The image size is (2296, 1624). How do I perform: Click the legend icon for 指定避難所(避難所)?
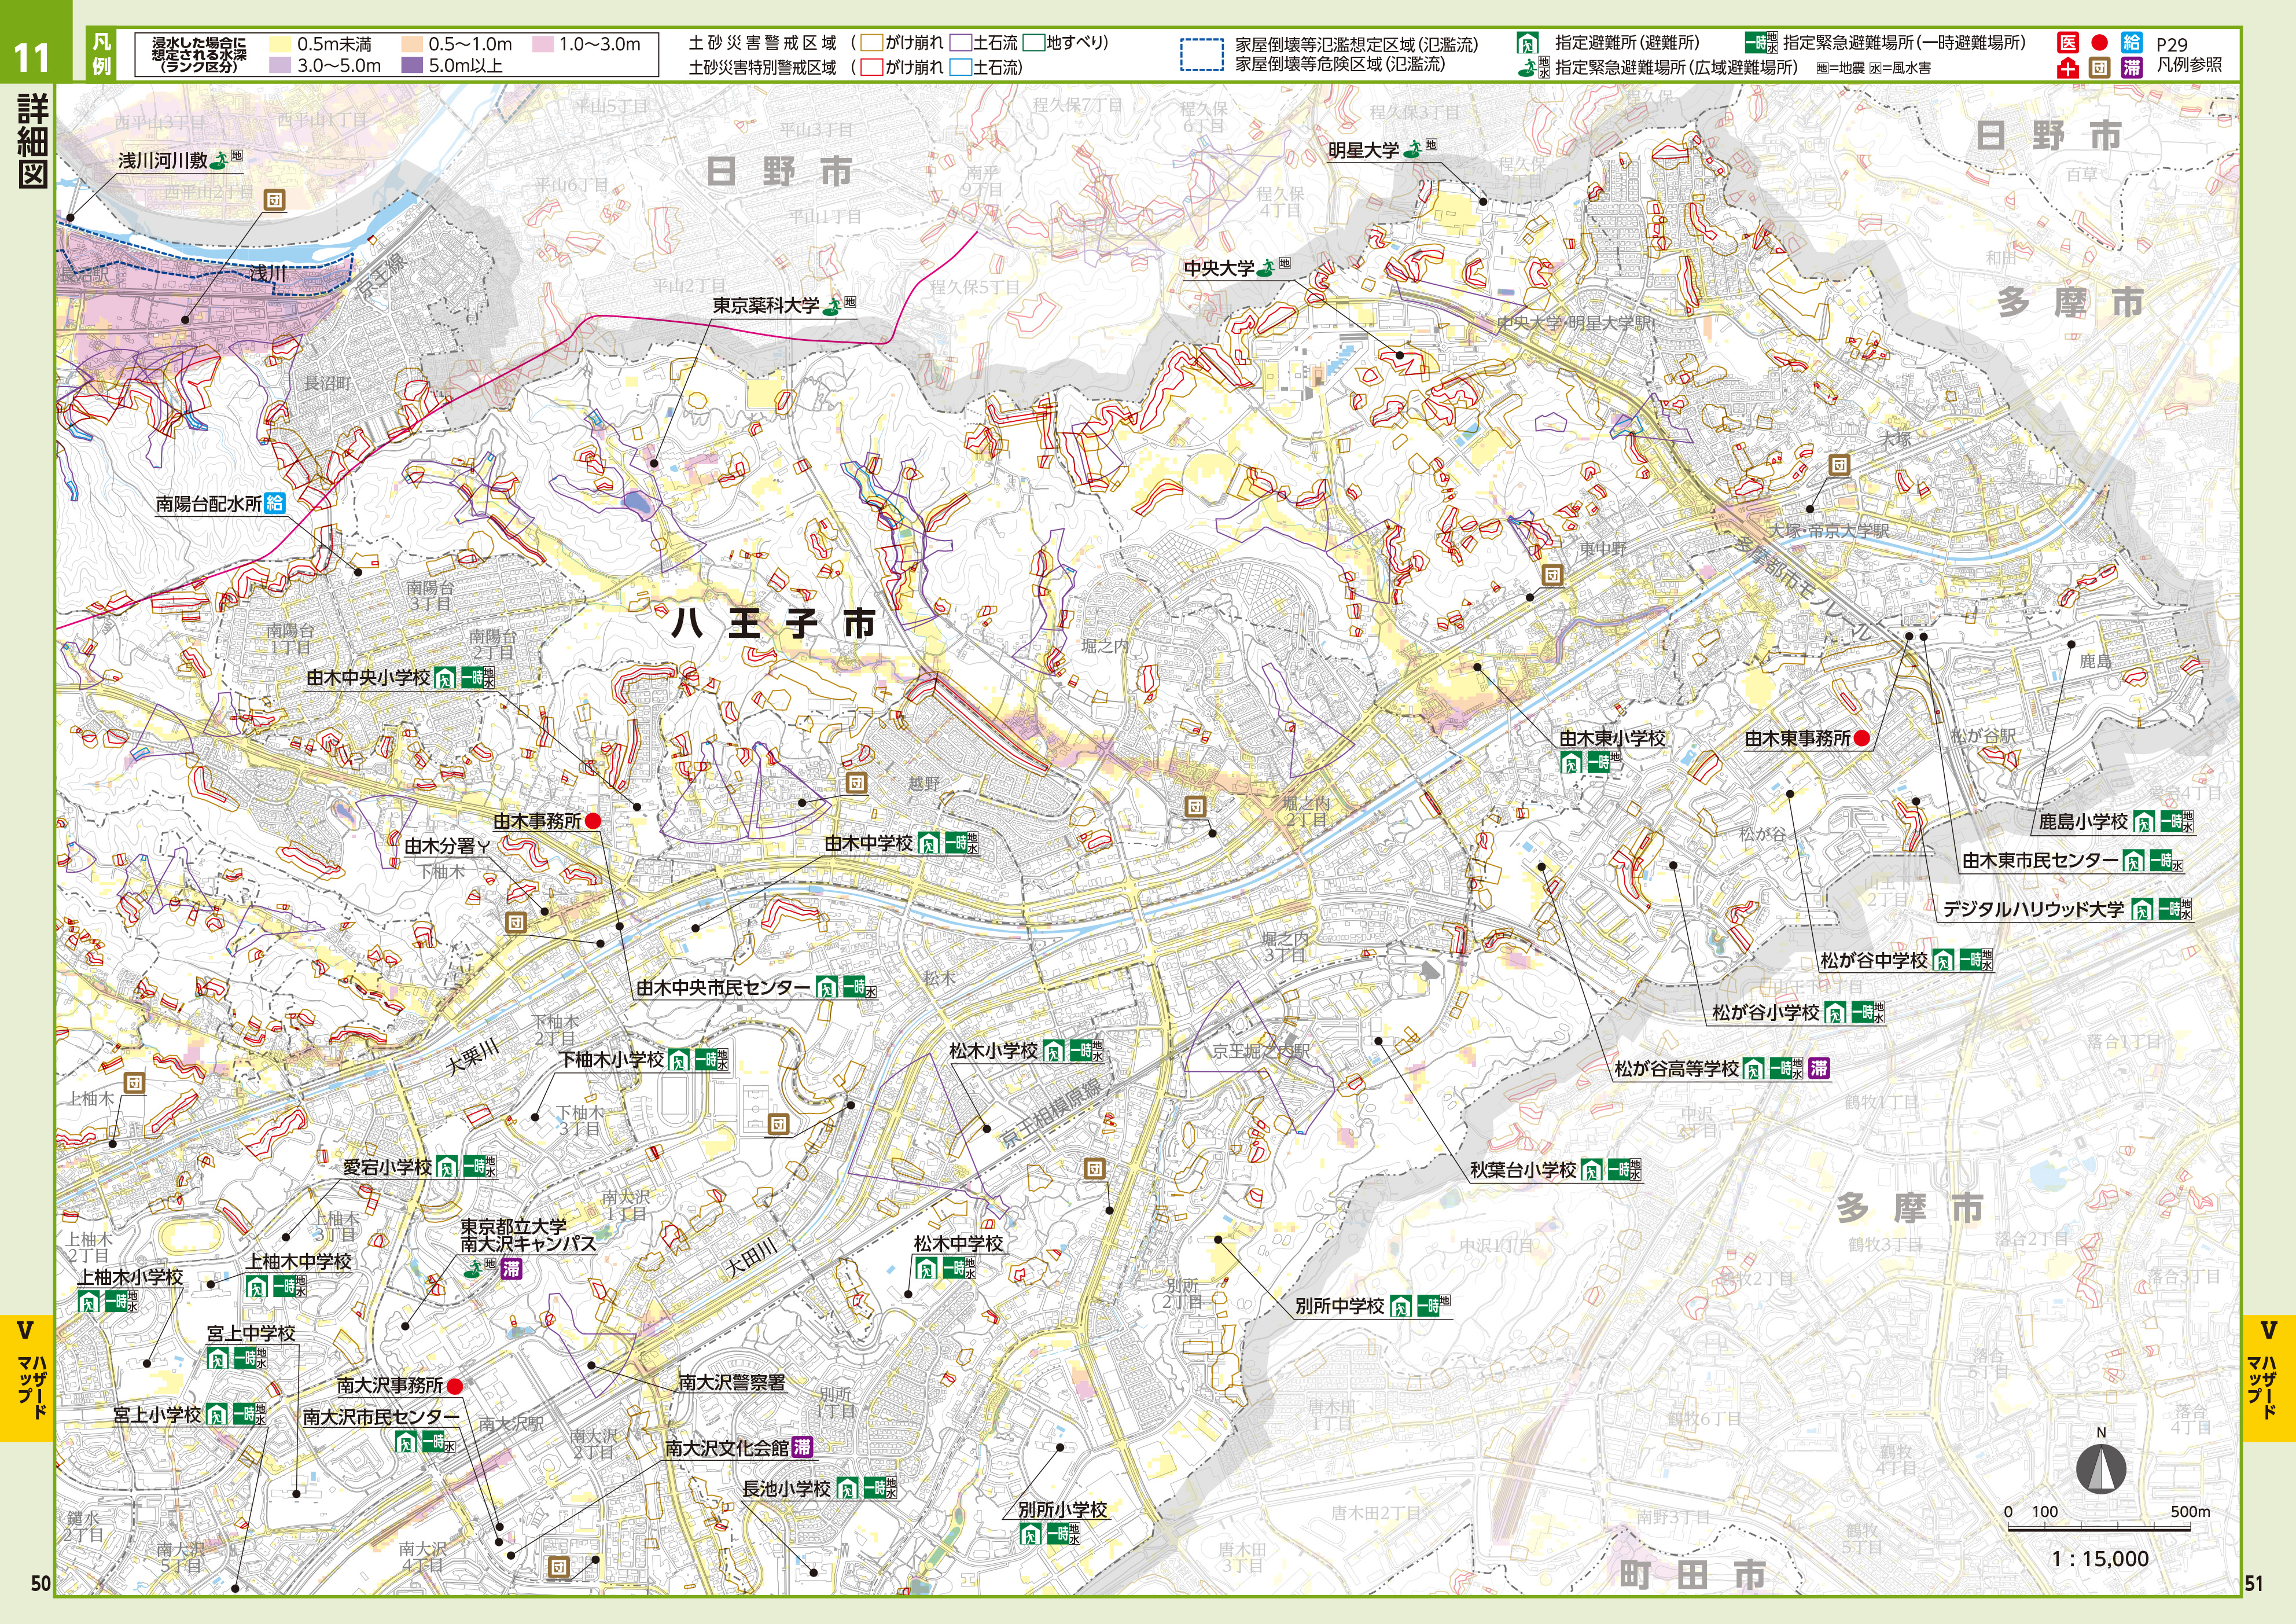click(1528, 43)
